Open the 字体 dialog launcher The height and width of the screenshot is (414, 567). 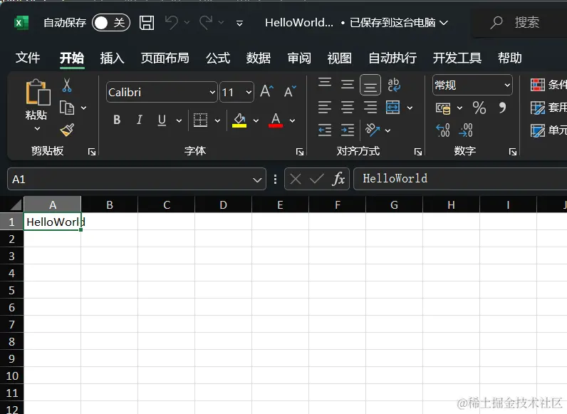[300, 152]
